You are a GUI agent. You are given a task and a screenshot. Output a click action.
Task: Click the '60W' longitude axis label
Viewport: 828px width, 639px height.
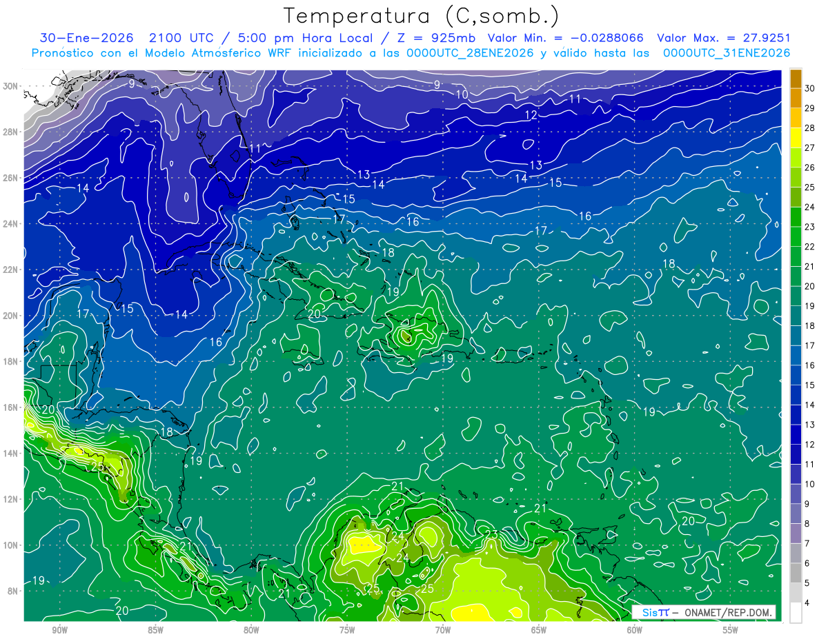point(635,629)
